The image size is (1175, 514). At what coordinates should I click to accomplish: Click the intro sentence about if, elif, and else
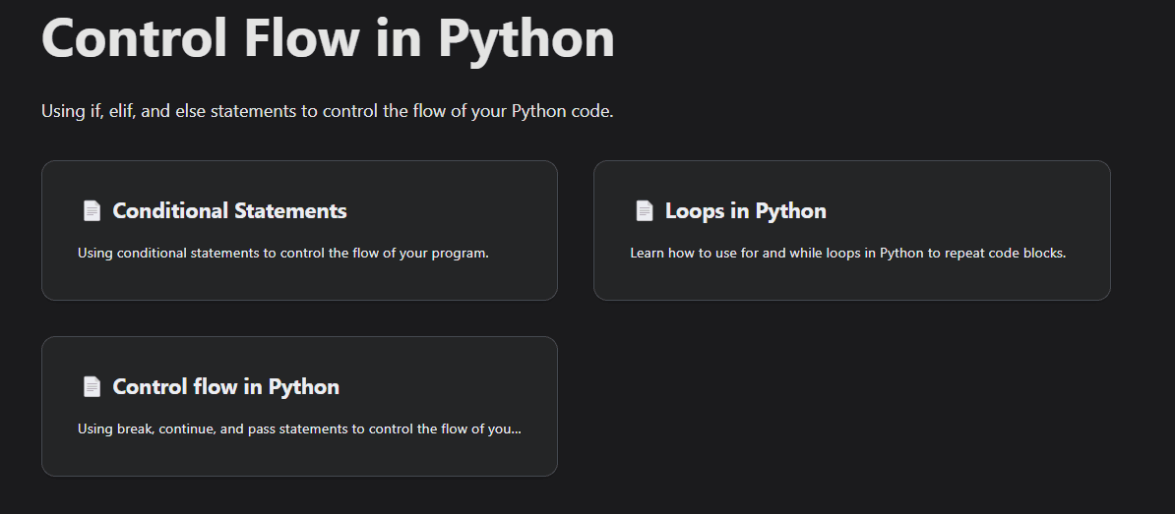327,111
